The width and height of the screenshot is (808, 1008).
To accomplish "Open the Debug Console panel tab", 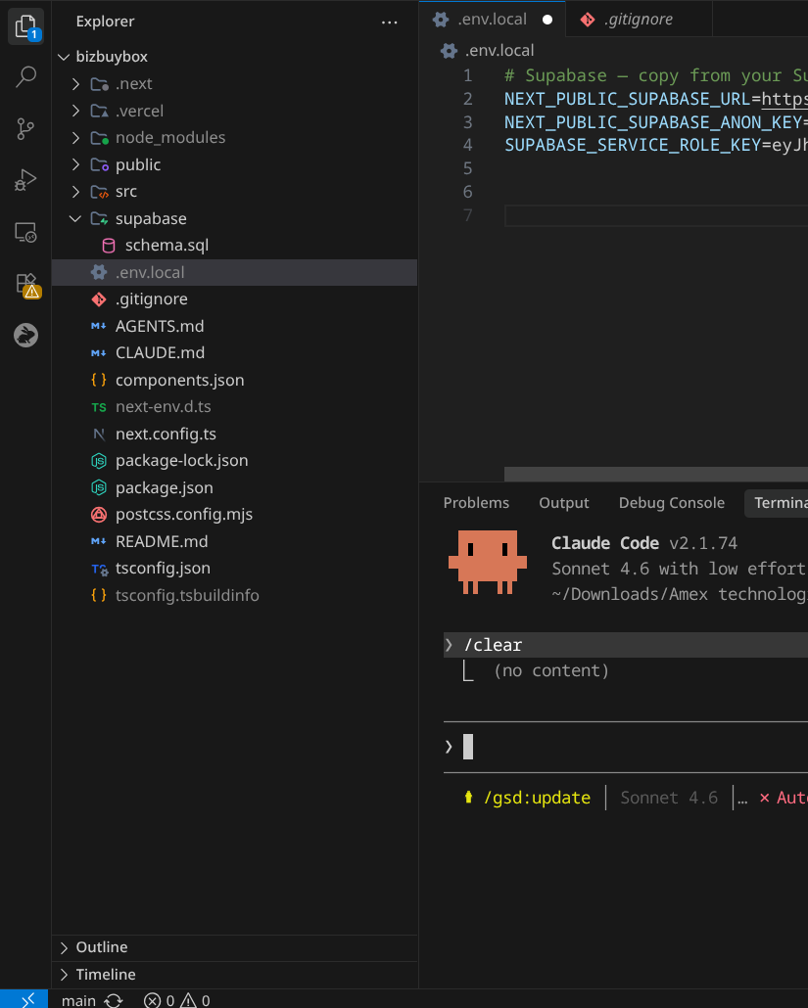I will (x=672, y=503).
